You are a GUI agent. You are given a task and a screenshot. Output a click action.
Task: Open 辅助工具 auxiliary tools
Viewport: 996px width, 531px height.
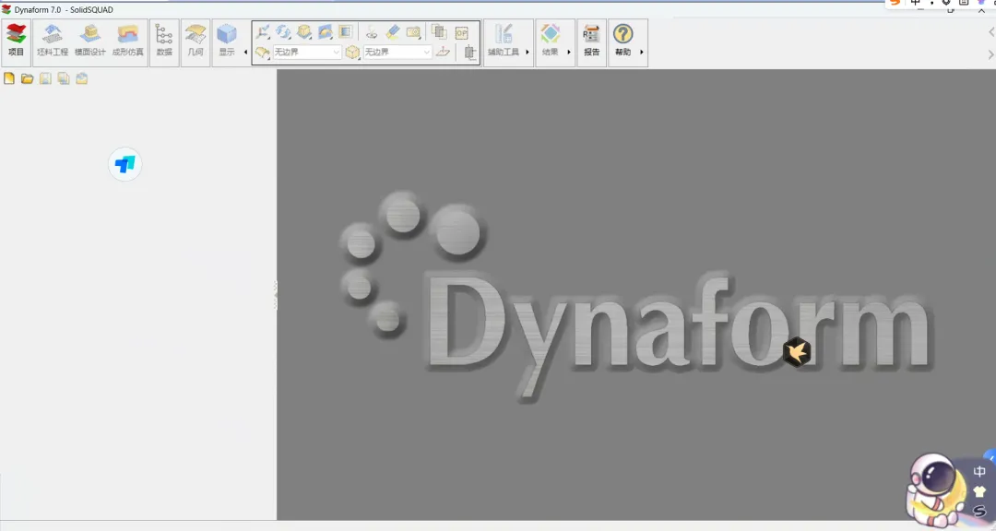click(504, 41)
